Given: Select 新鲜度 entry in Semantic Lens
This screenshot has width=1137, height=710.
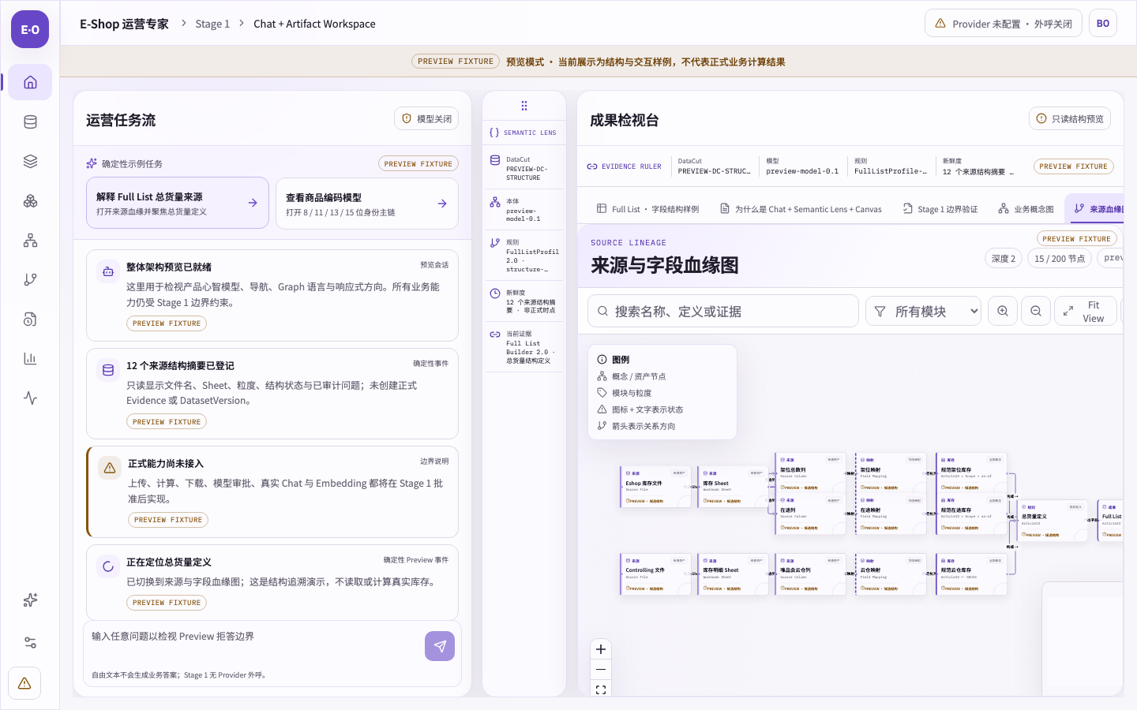Looking at the screenshot, I should 524,301.
